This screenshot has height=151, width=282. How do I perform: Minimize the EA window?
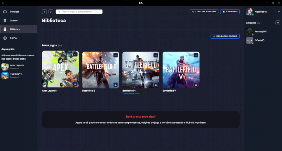coord(267,3)
